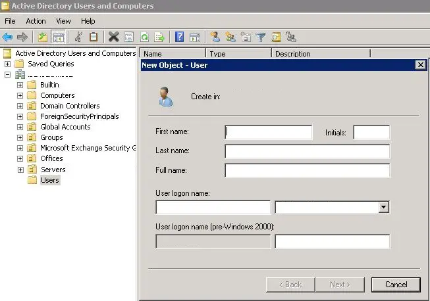Sort by the Type column header
This screenshot has height=301, width=430.
pyautogui.click(x=238, y=54)
